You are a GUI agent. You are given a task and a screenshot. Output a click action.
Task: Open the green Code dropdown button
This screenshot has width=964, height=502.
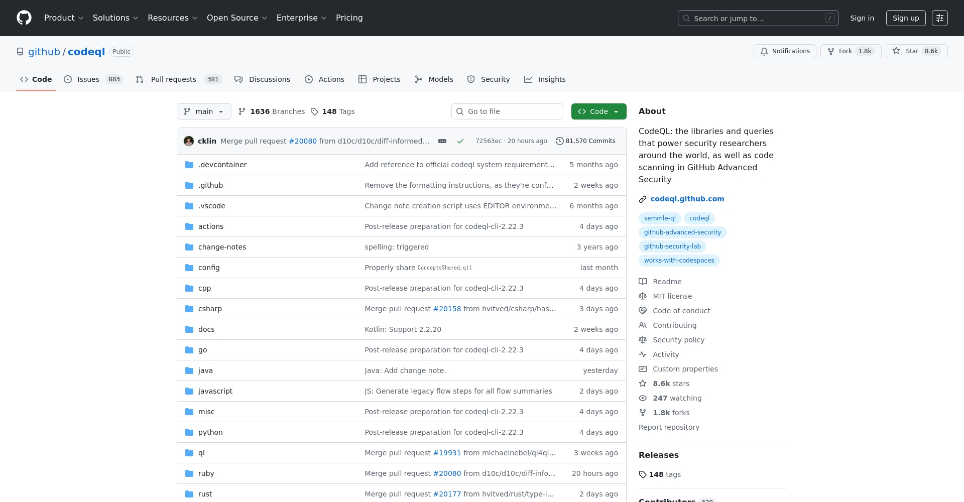click(598, 111)
